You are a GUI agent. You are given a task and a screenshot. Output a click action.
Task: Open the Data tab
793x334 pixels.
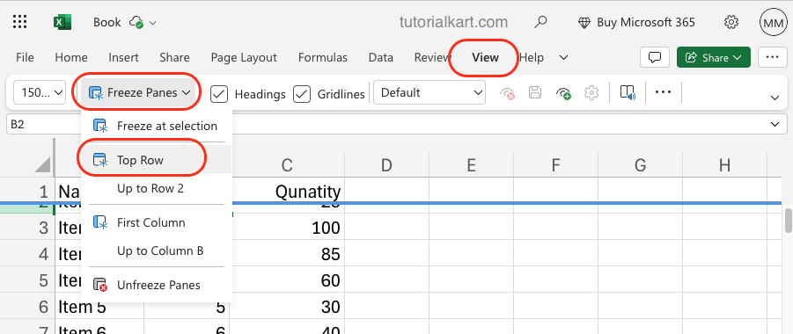coord(381,58)
